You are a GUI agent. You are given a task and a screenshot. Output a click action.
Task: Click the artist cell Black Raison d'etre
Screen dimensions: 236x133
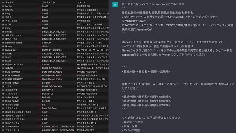[52, 79]
